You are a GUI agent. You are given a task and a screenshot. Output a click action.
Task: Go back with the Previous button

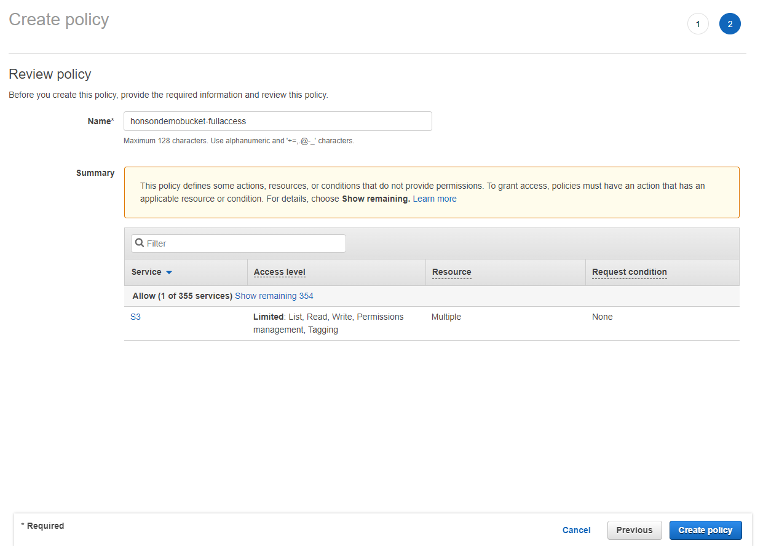click(634, 530)
